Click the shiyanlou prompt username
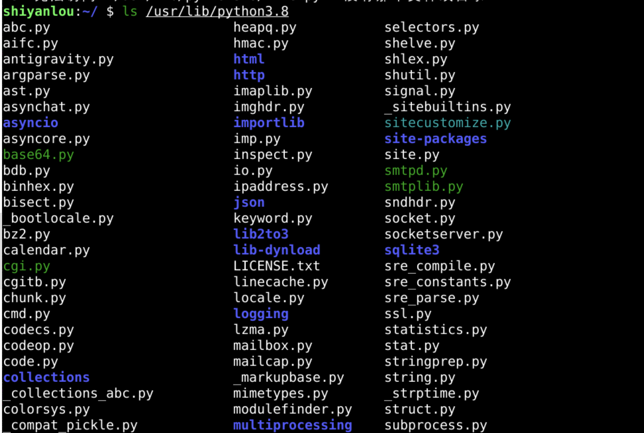This screenshot has width=644, height=433. pyautogui.click(x=38, y=12)
